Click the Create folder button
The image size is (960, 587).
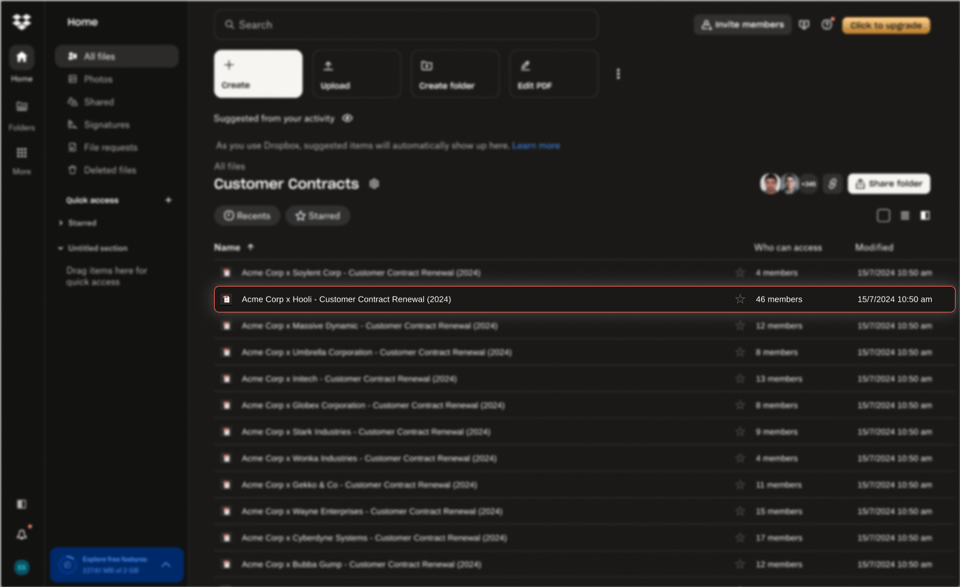(455, 74)
